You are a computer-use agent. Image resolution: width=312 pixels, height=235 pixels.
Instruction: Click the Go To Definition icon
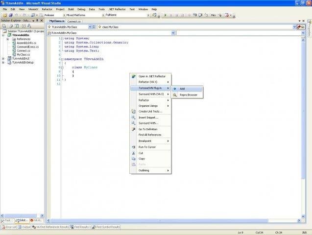[x=134, y=129]
